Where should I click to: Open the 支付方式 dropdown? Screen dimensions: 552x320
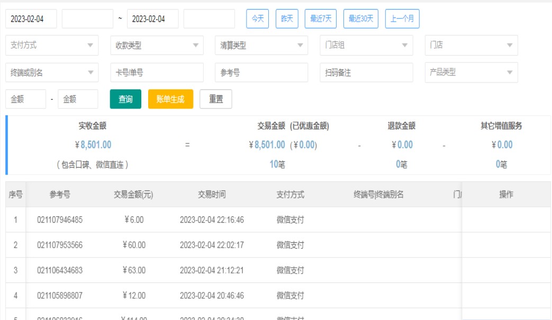click(x=52, y=45)
